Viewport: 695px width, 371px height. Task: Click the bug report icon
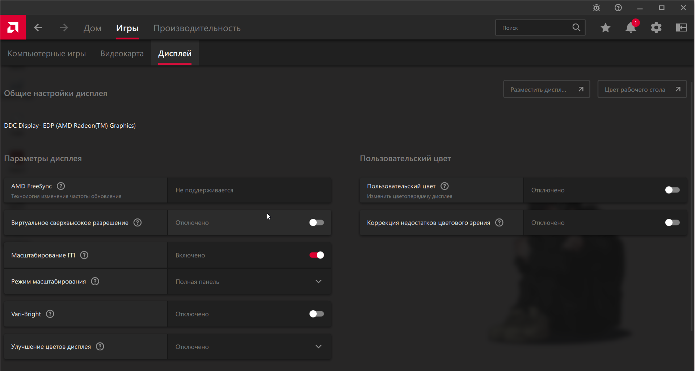pos(597,8)
